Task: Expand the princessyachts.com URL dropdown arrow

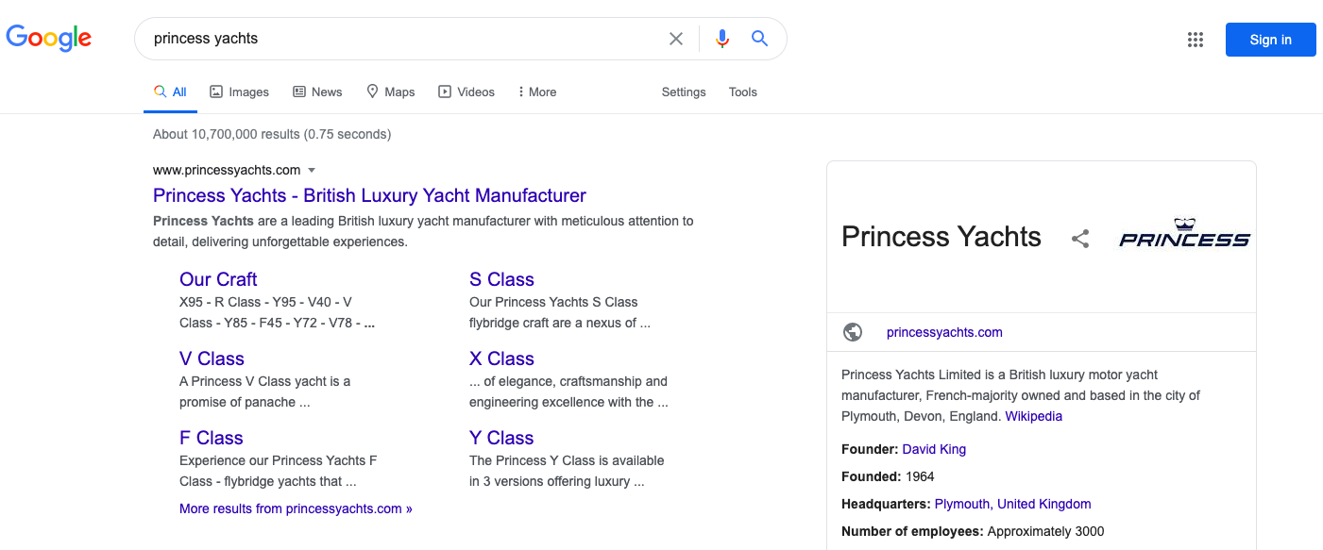Action: pos(312,171)
